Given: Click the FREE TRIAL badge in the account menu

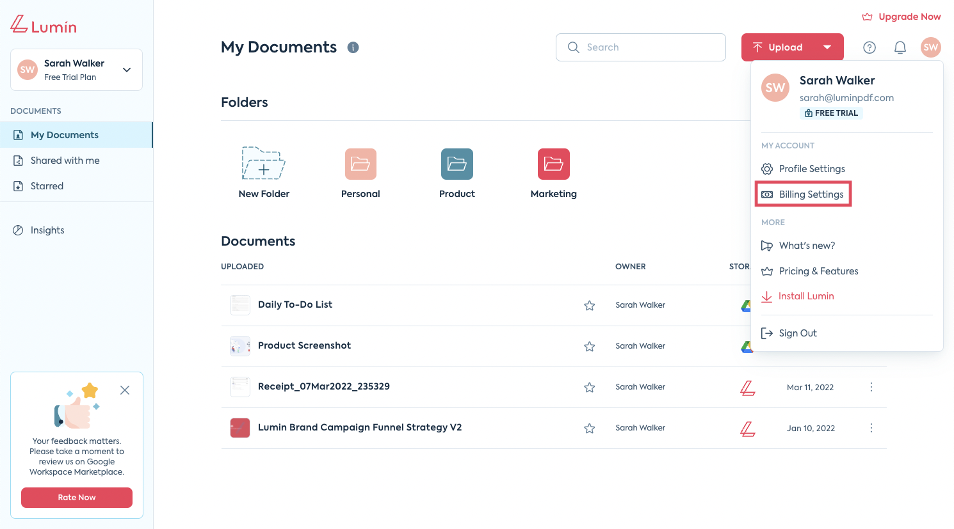Looking at the screenshot, I should 831,113.
